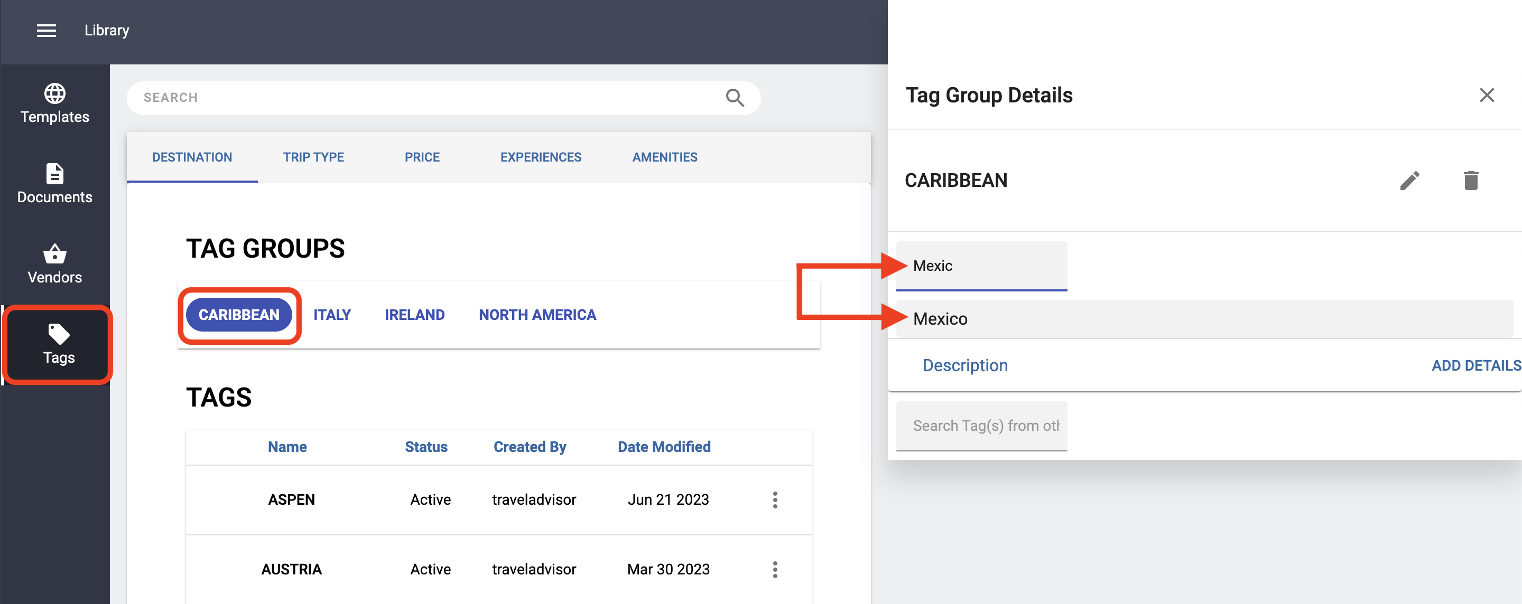The width and height of the screenshot is (1522, 604).
Task: Select the CARIBBEAN tag group
Action: point(239,315)
